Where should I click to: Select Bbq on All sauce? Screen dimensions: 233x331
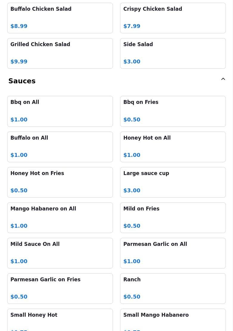point(60,111)
